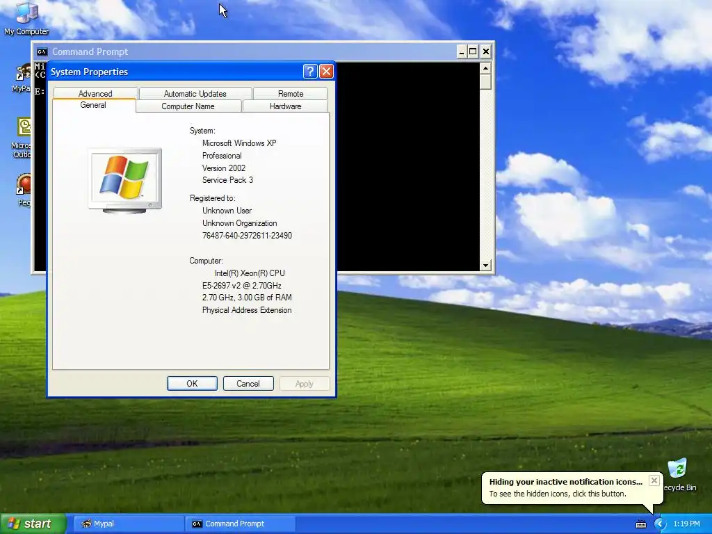
Task: Click the Version 2002 text
Action: tap(224, 168)
